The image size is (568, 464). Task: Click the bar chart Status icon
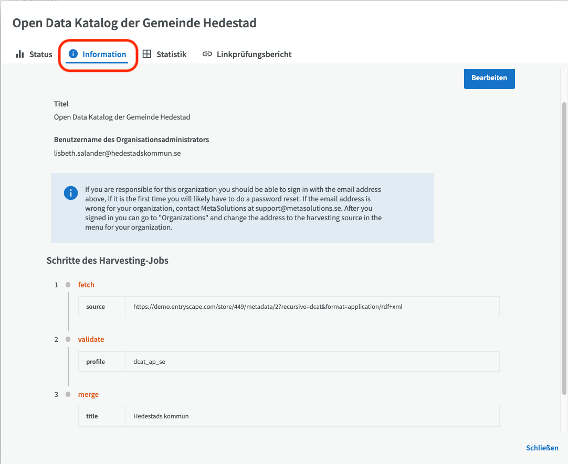coord(20,54)
